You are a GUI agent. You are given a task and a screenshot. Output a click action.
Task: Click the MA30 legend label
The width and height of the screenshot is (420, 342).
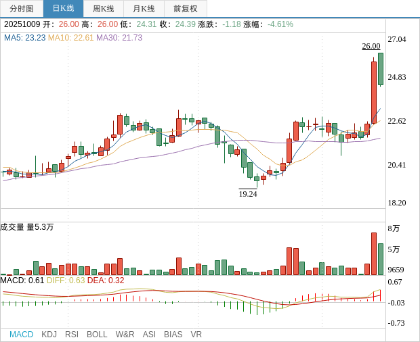pyautogui.click(x=119, y=38)
